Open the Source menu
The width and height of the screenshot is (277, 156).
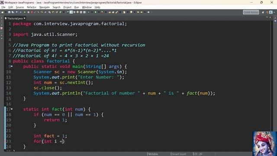(20, 7)
